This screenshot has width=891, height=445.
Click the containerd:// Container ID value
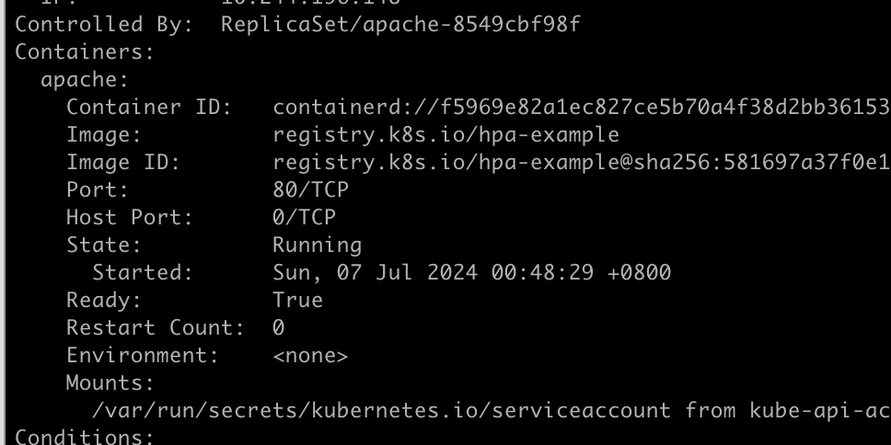coord(582,107)
